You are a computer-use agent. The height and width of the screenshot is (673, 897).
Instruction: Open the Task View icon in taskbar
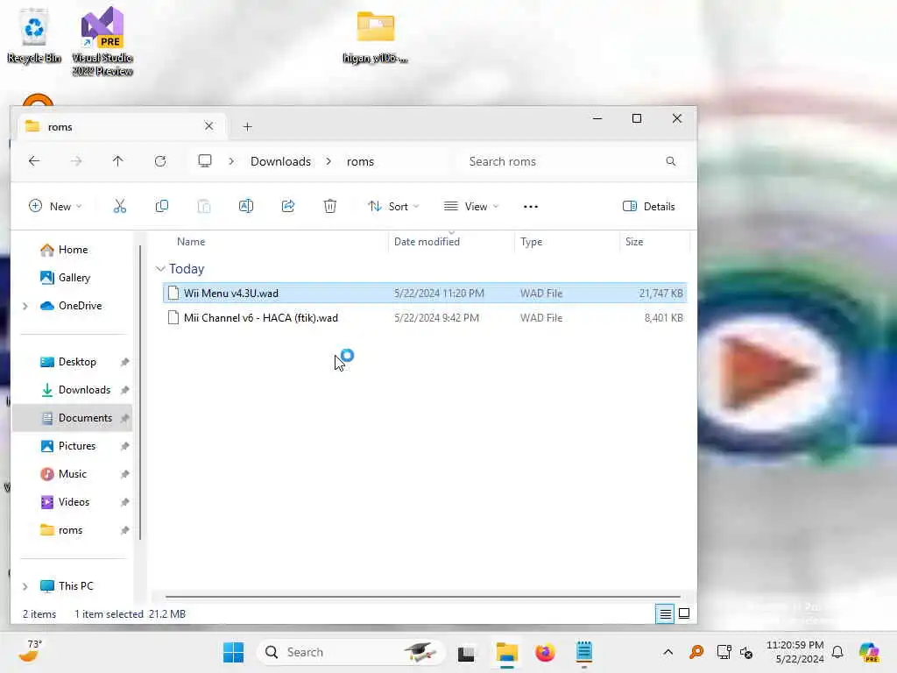pyautogui.click(x=466, y=653)
